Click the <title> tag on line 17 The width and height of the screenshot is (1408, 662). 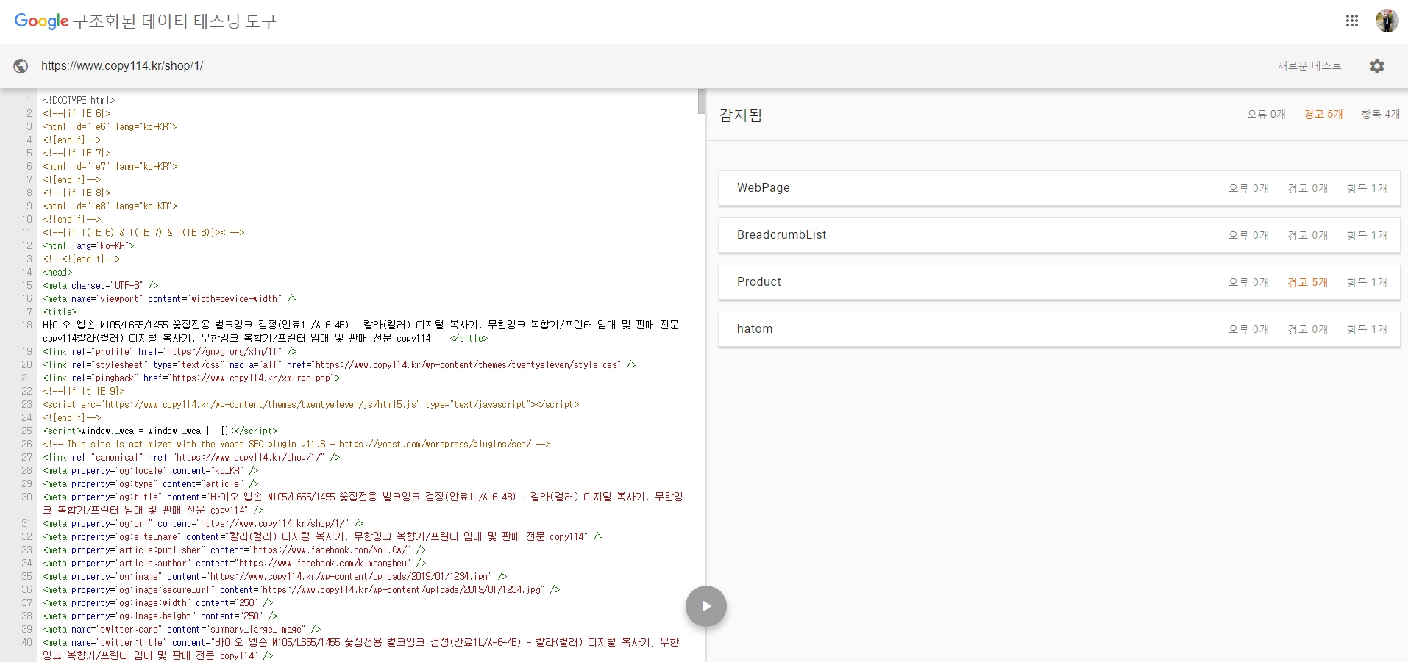point(60,312)
